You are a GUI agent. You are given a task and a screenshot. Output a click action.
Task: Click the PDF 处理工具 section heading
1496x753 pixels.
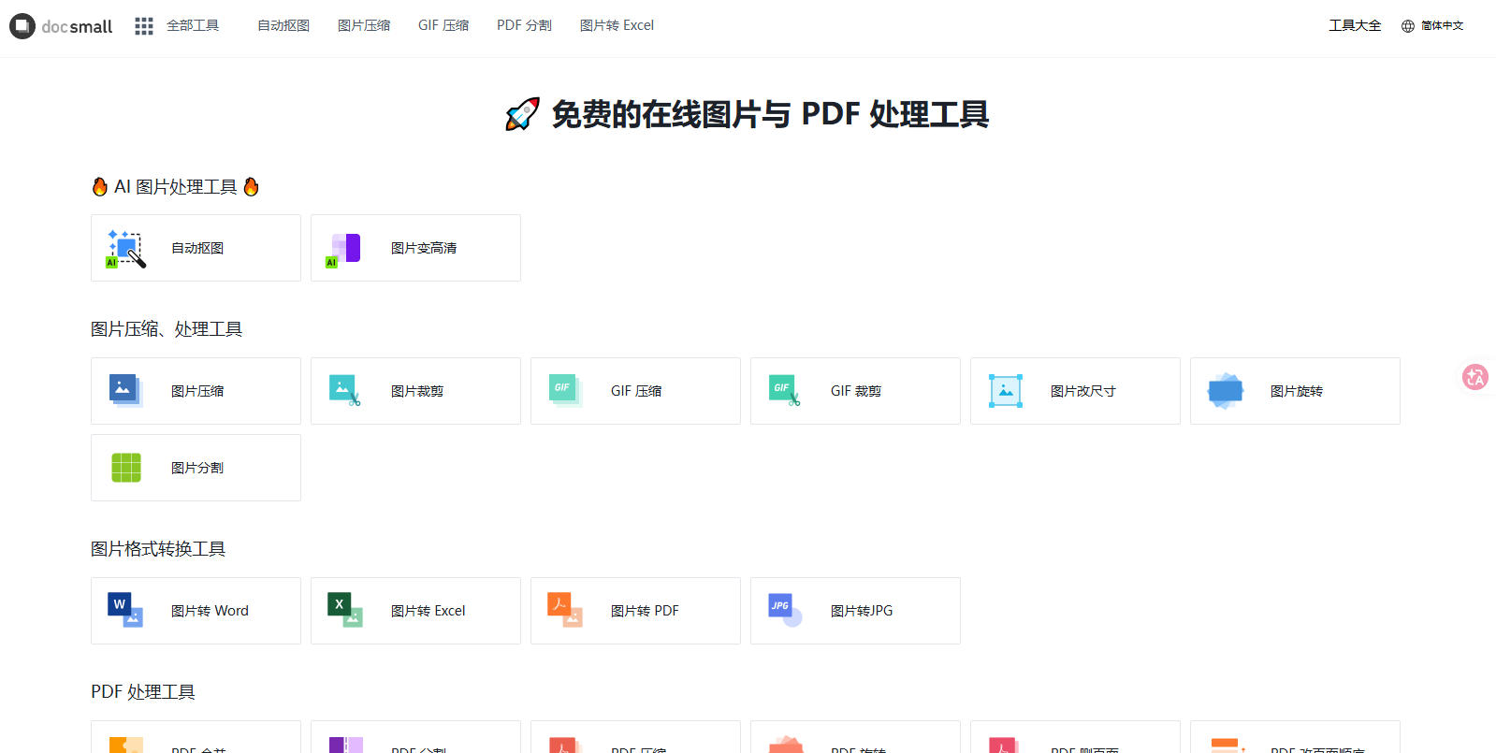pos(143,692)
